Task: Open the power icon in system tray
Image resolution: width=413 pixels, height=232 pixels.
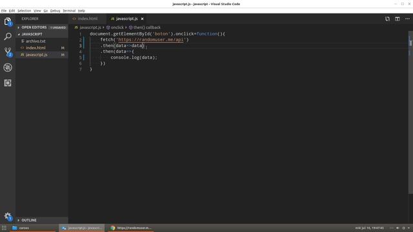Action: 403,228
